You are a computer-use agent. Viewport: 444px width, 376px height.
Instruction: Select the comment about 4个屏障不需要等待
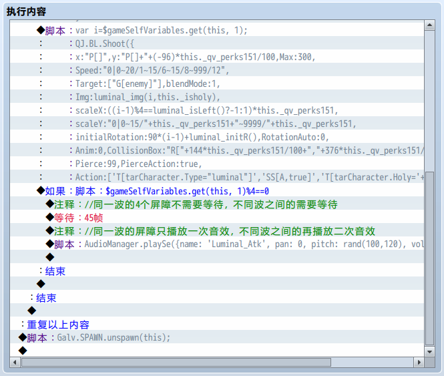(217, 204)
